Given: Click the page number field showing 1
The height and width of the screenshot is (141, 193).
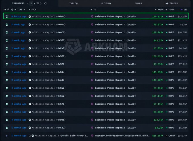Looking at the screenshot, I should coord(31,3).
